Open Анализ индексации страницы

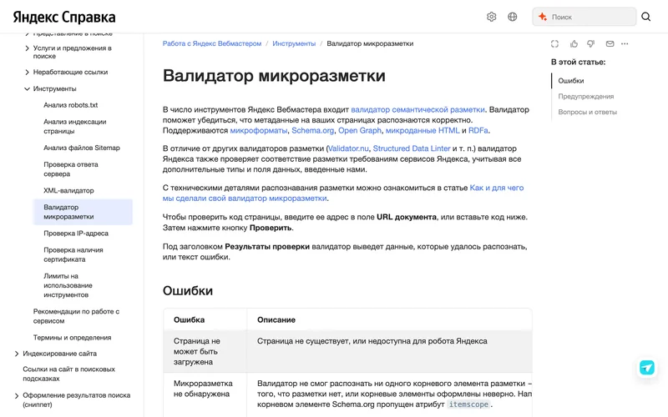click(75, 127)
